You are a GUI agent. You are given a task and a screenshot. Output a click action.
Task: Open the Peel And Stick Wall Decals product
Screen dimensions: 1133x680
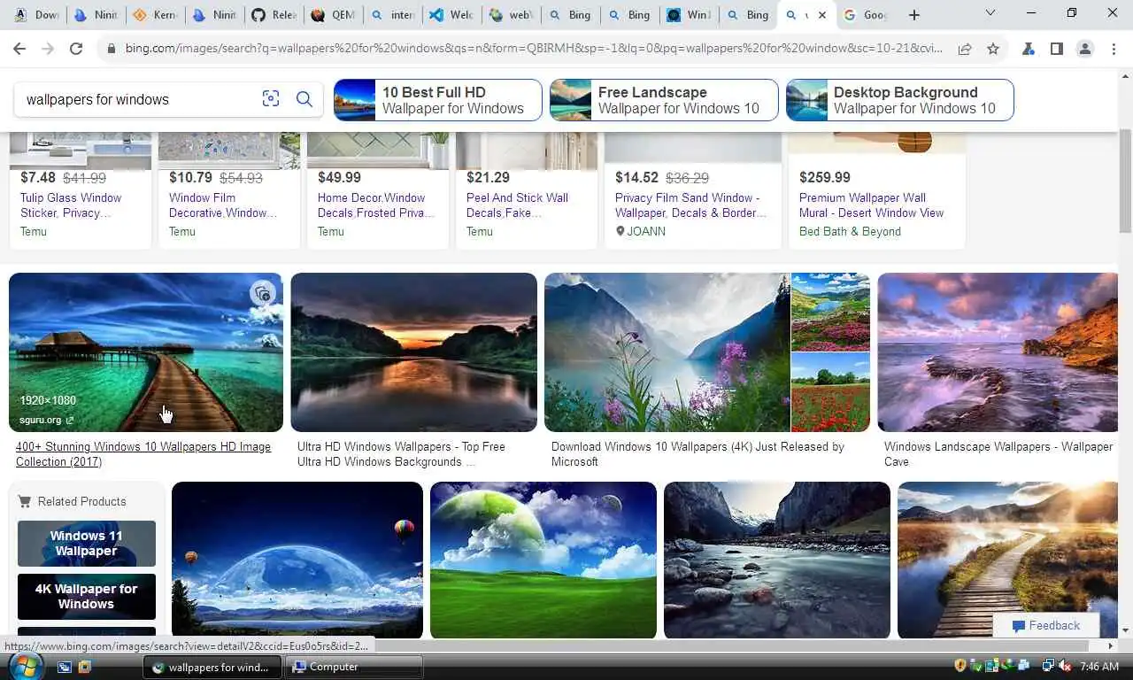[x=517, y=205]
